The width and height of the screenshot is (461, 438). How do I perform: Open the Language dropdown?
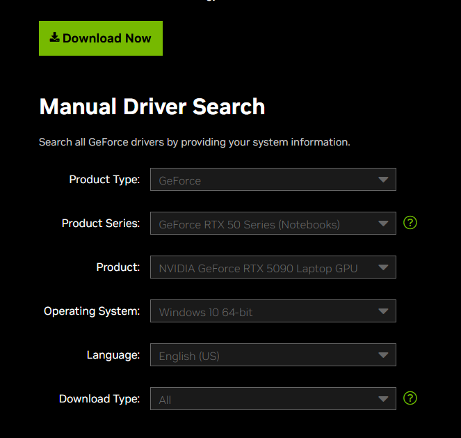[x=273, y=354]
